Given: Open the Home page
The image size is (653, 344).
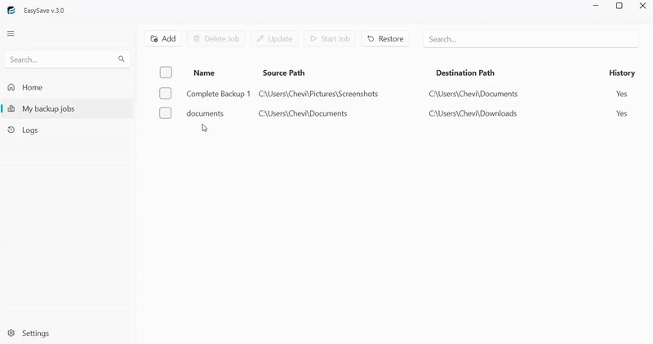Looking at the screenshot, I should 67,87.
